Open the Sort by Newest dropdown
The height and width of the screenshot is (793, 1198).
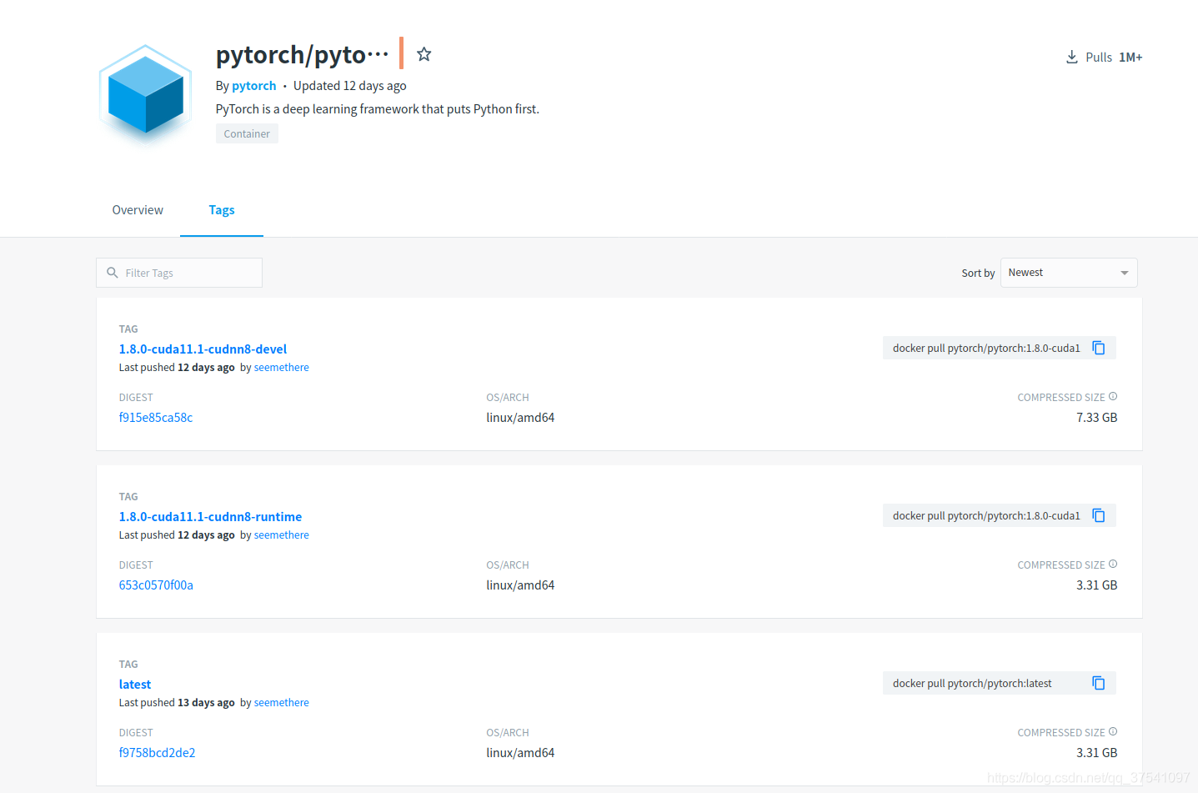[1068, 273]
